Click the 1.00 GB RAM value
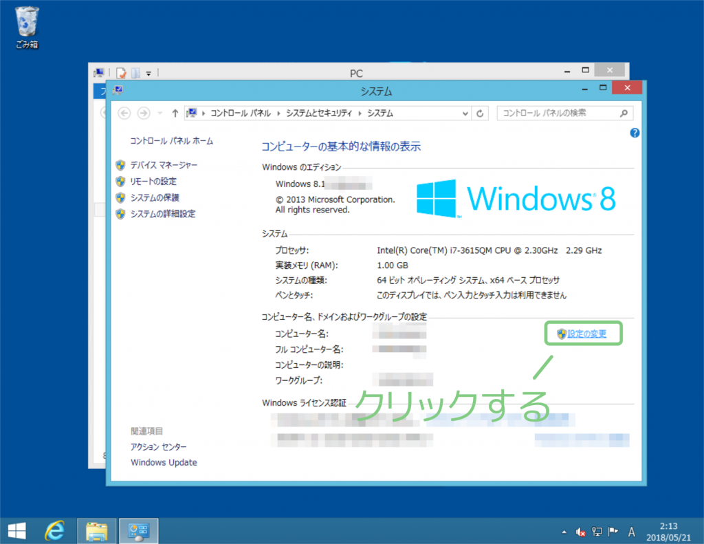Image resolution: width=704 pixels, height=544 pixels. pyautogui.click(x=393, y=265)
